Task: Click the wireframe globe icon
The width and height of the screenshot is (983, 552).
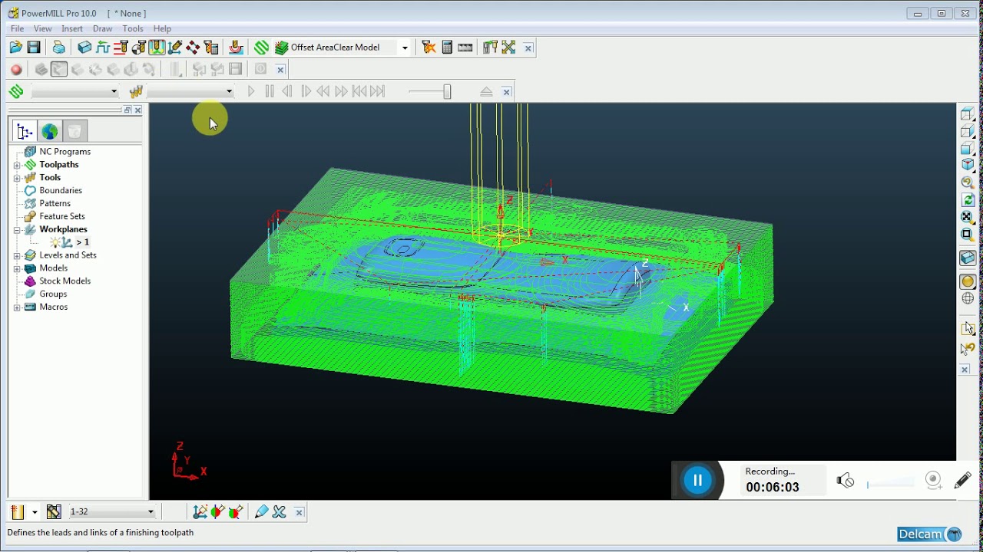Action: (x=968, y=298)
